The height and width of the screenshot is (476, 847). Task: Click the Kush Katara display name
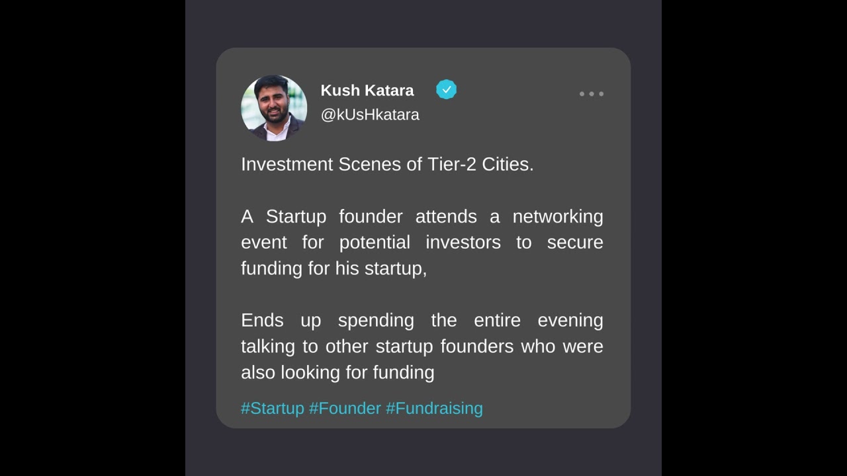[x=367, y=91]
